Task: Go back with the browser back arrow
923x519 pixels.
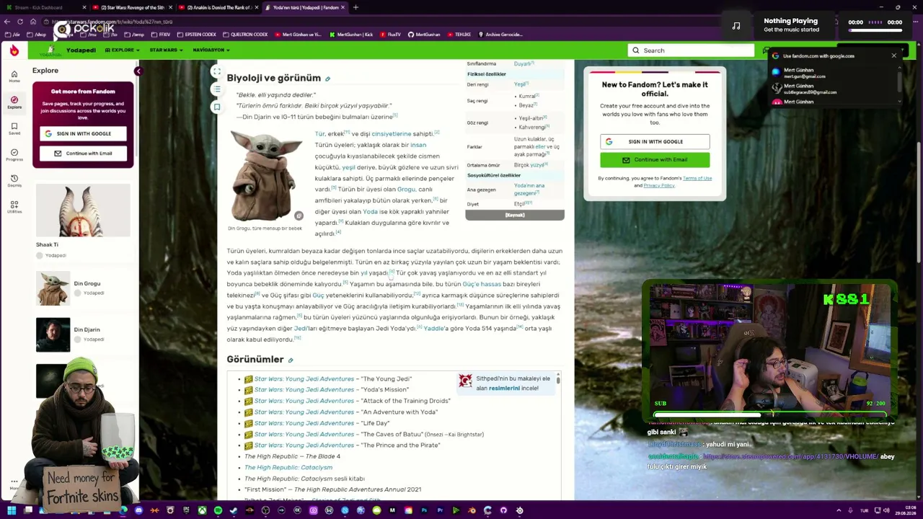Action: click(x=7, y=22)
